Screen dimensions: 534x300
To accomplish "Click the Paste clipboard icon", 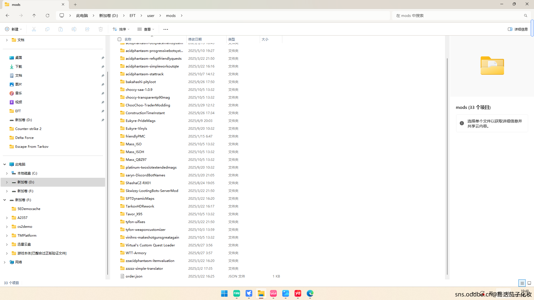I will pyautogui.click(x=61, y=29).
